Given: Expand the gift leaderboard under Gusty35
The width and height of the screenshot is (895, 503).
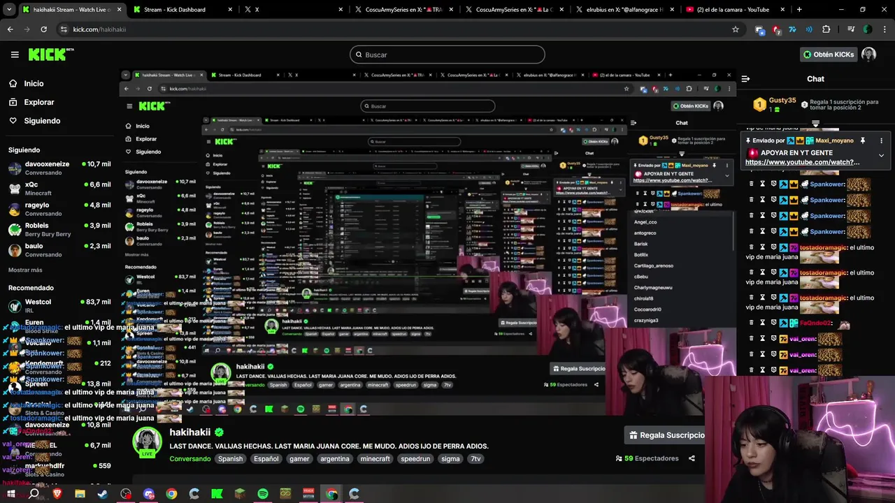Looking at the screenshot, I should (x=815, y=124).
